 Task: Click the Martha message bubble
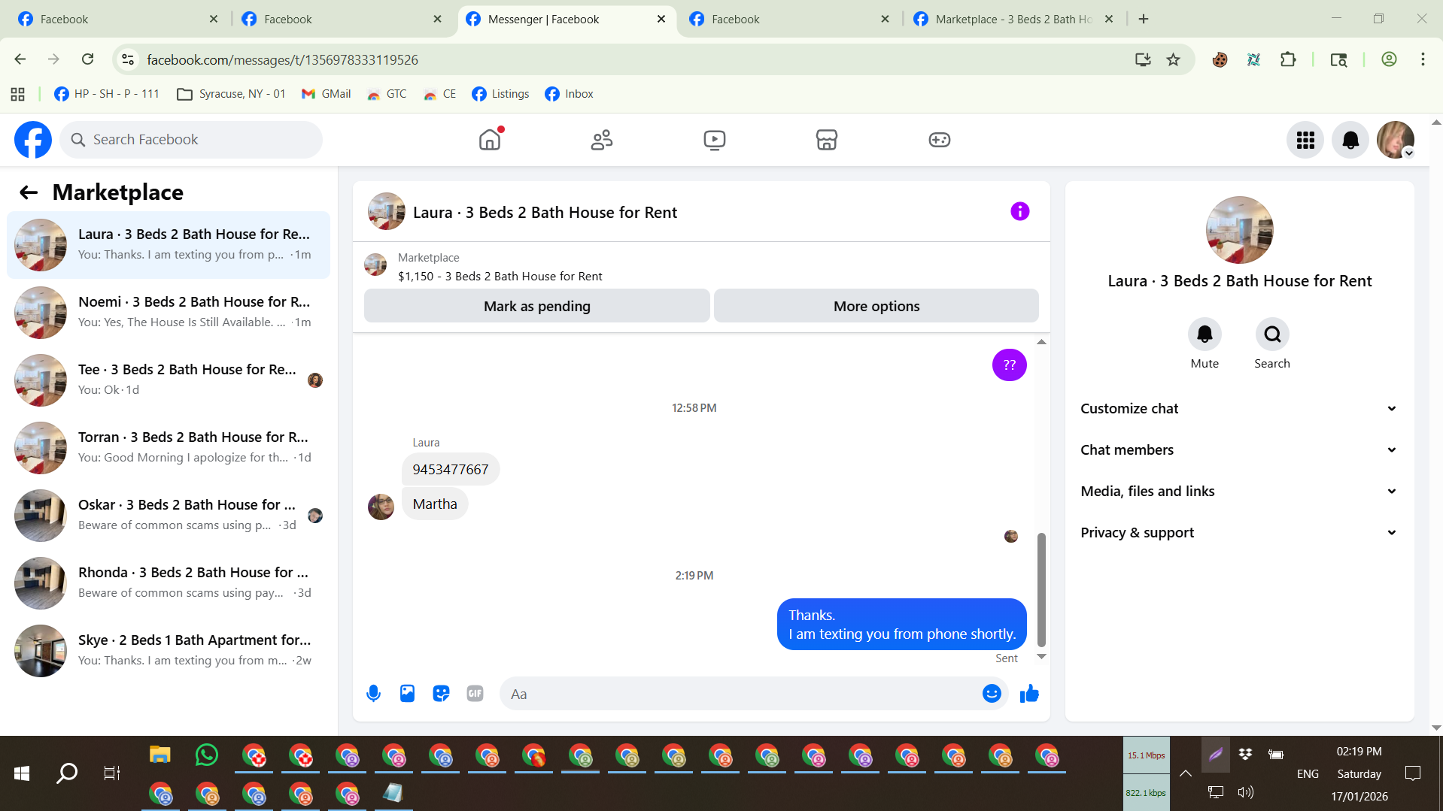[435, 504]
